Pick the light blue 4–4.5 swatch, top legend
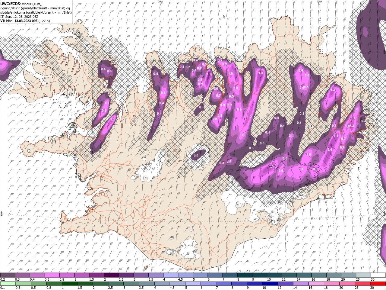 (171, 275)
